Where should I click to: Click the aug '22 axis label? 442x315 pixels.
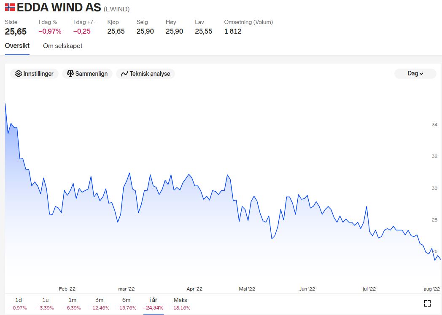[x=431, y=289]
